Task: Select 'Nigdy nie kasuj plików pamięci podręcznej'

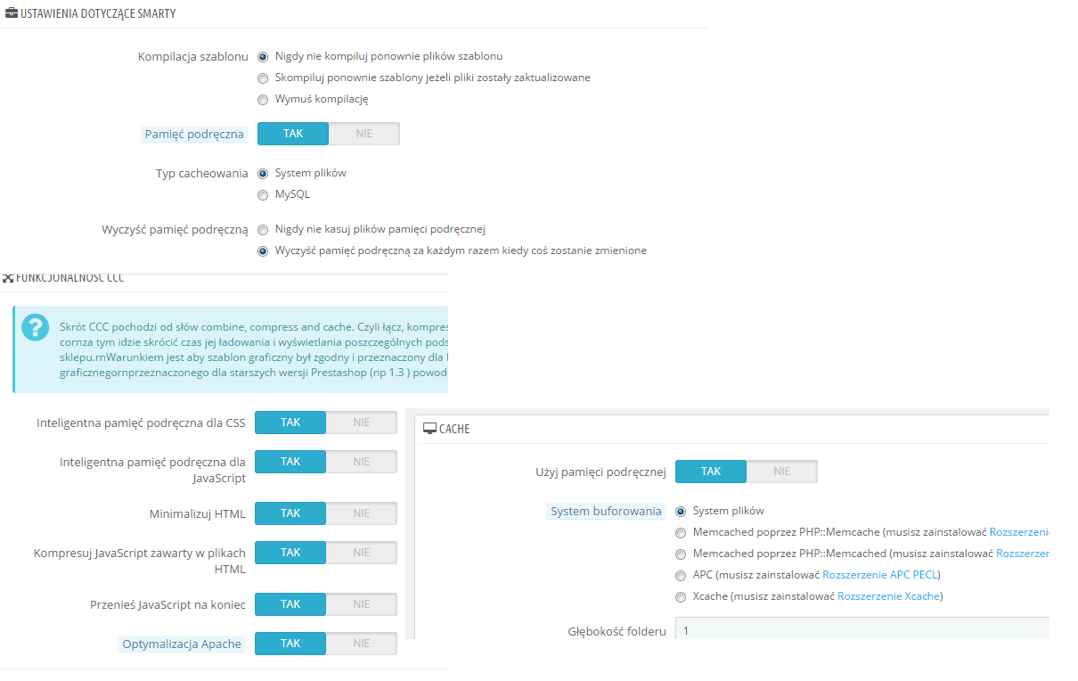Action: [263, 230]
